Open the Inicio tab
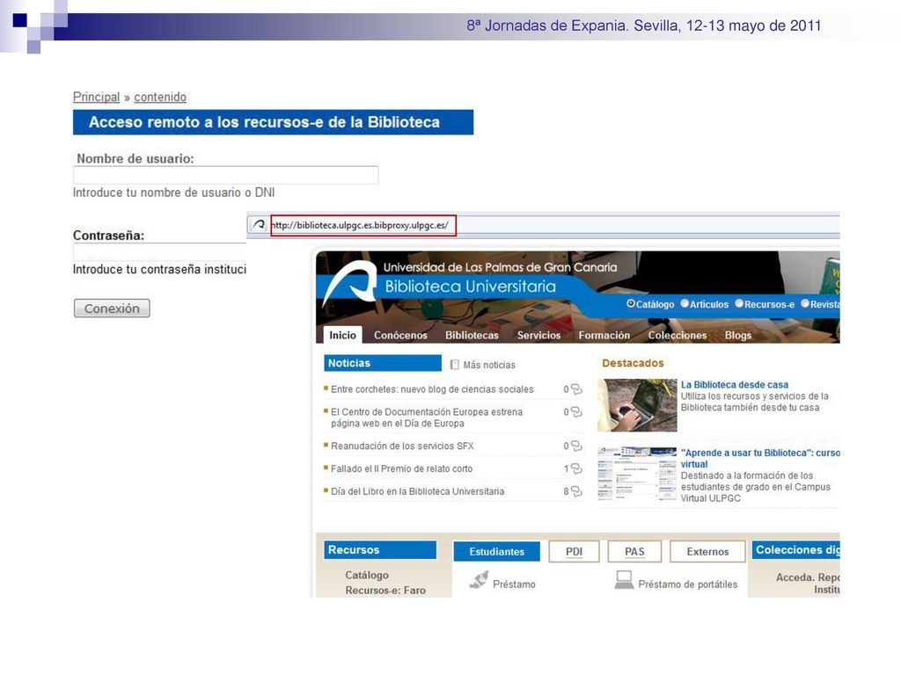The width and height of the screenshot is (901, 675). (342, 335)
